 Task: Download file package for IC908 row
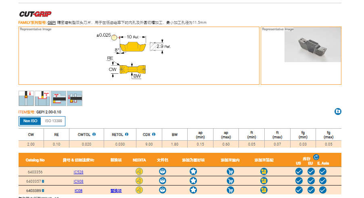[x=163, y=181]
